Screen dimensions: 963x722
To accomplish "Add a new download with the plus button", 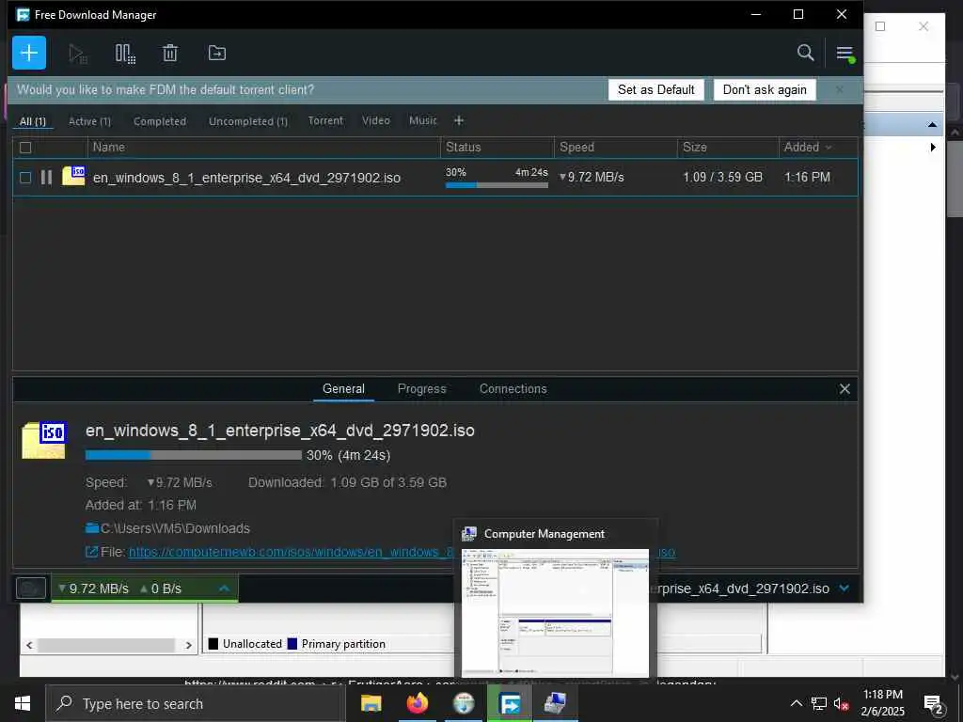I will 29,53.
